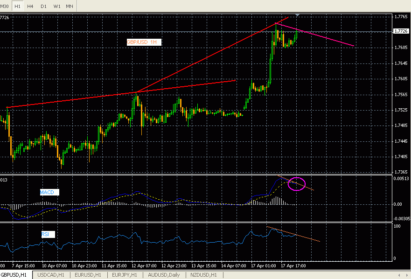Viewport: 411px width, 279px height.
Task: Select the orange trendline on the RSI panel
Action: pos(292,232)
